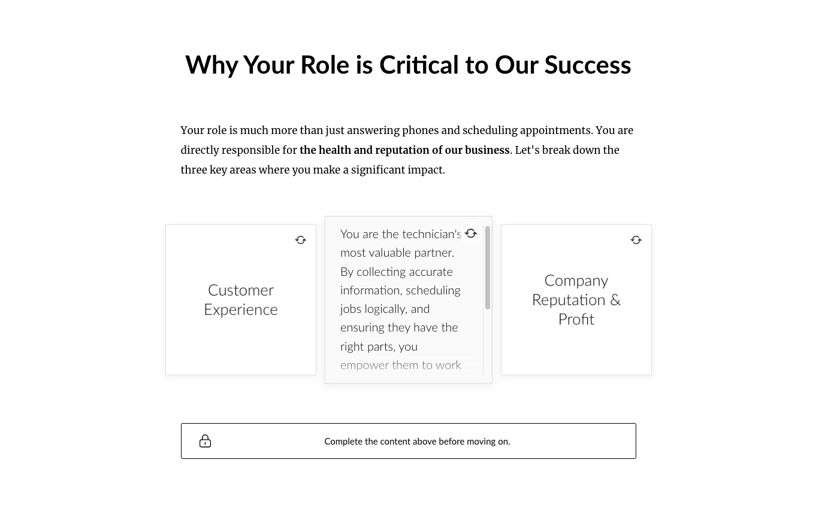Click the "three key areas" sentence in the intro
Screen dimensions: 819x511
(313, 170)
